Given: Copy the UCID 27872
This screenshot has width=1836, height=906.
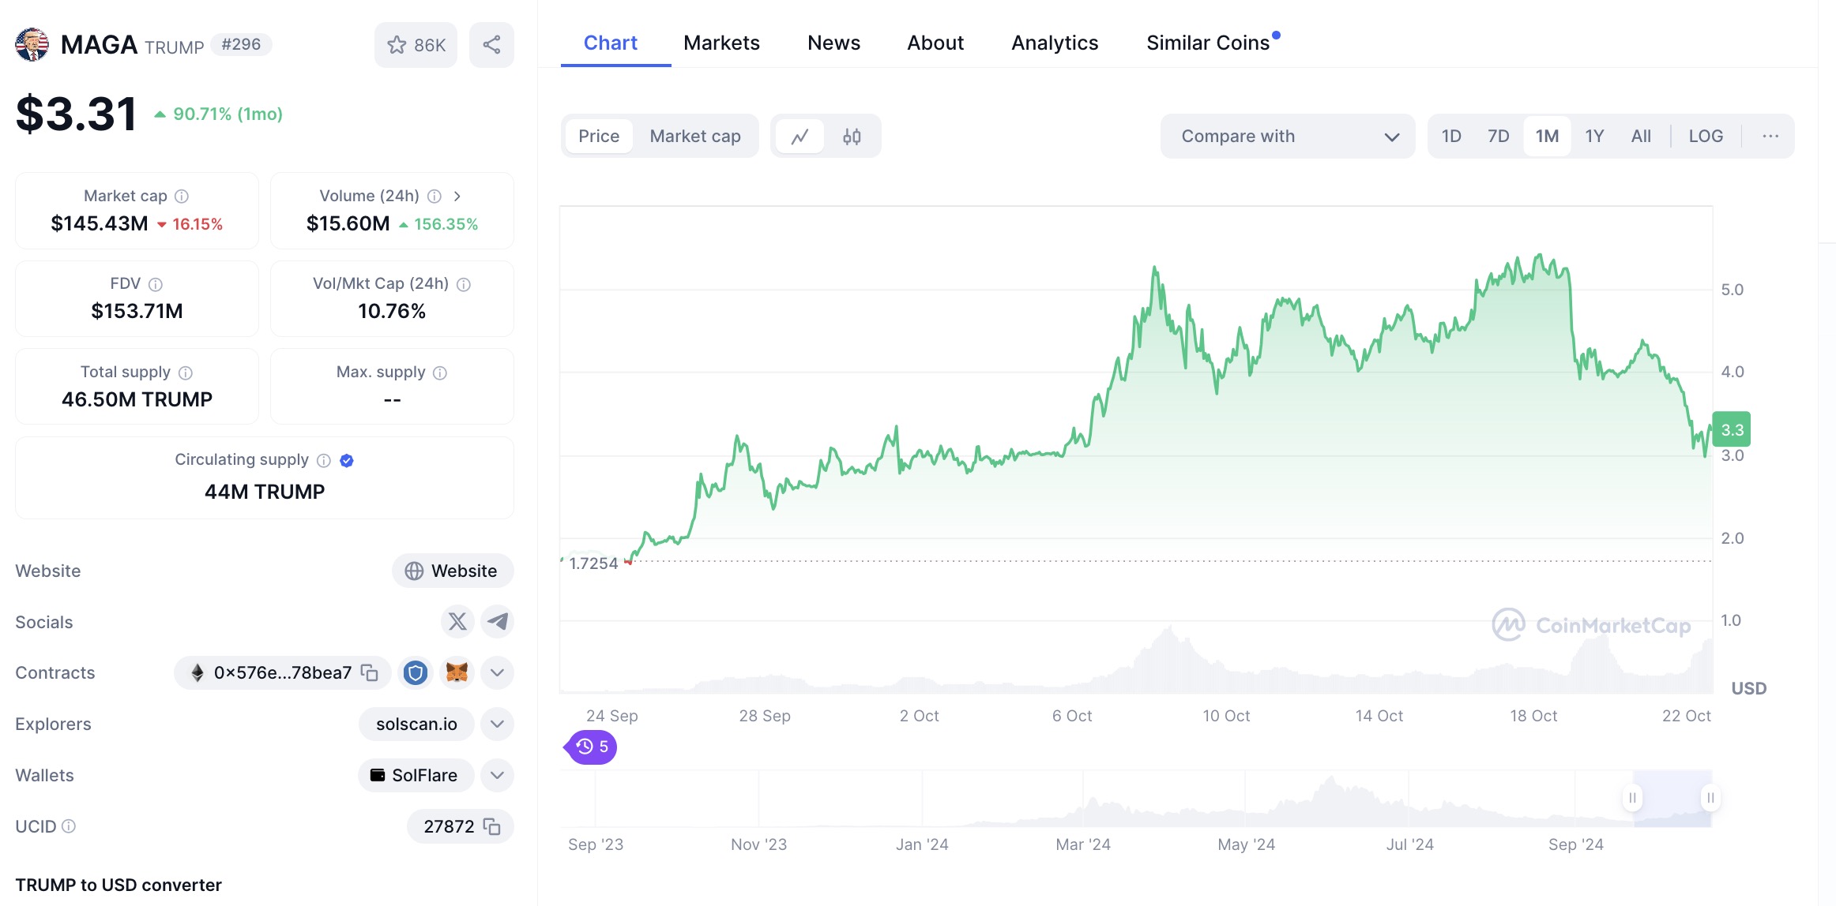Looking at the screenshot, I should click(492, 826).
